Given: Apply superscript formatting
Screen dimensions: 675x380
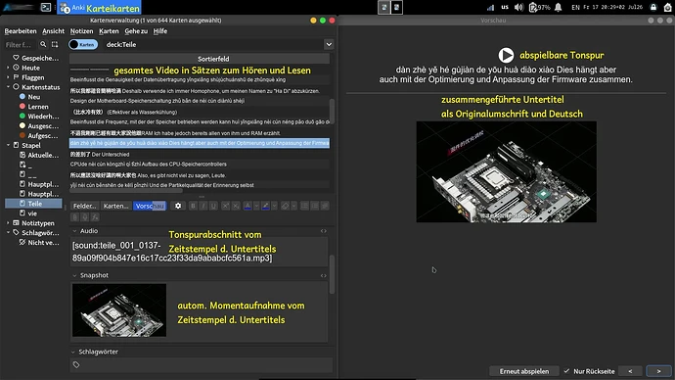Looking at the screenshot, I should click(x=225, y=206).
